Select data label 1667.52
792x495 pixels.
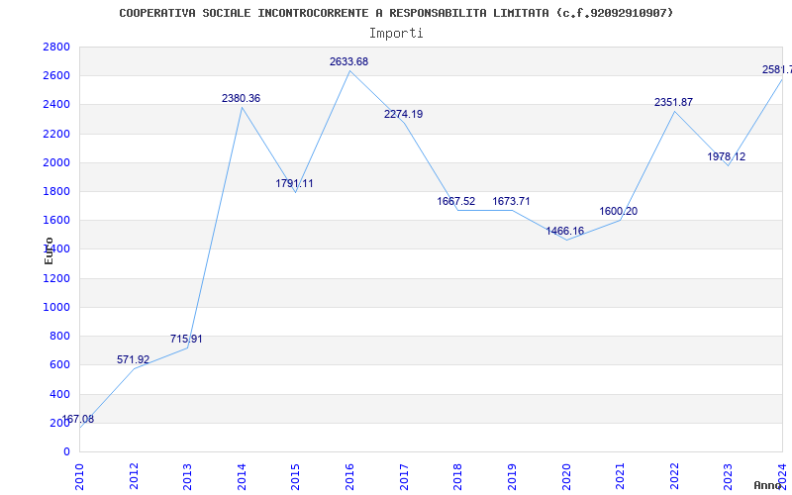456,202
